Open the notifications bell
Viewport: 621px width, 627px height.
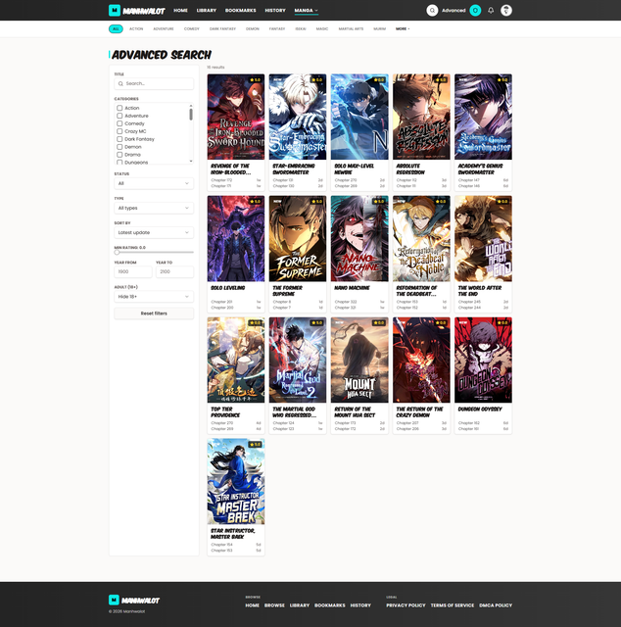(x=491, y=11)
